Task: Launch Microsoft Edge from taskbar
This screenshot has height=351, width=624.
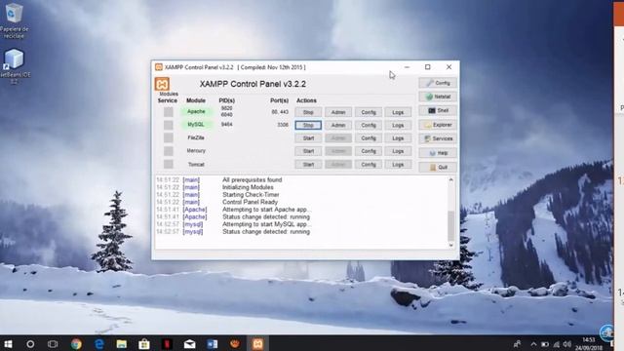Action: pyautogui.click(x=98, y=344)
